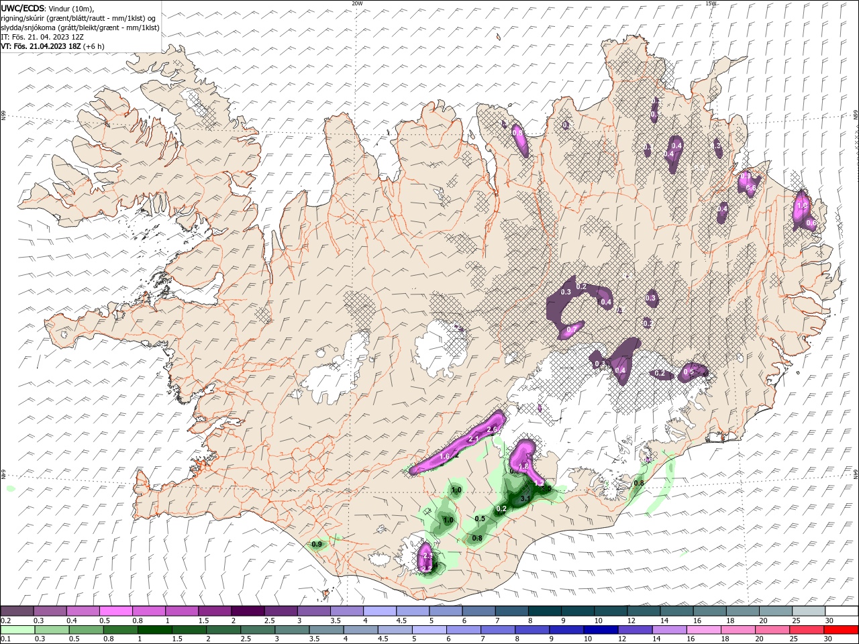This screenshot has height=644, width=859.
Task: Pick the rain legend swatch between 1 and 1.5
Action: 155,630
